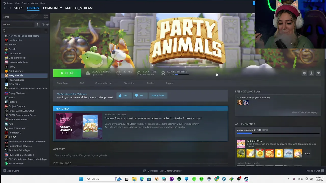Switch to the COMMUNITY tab
This screenshot has width=326, height=183.
[x=52, y=8]
